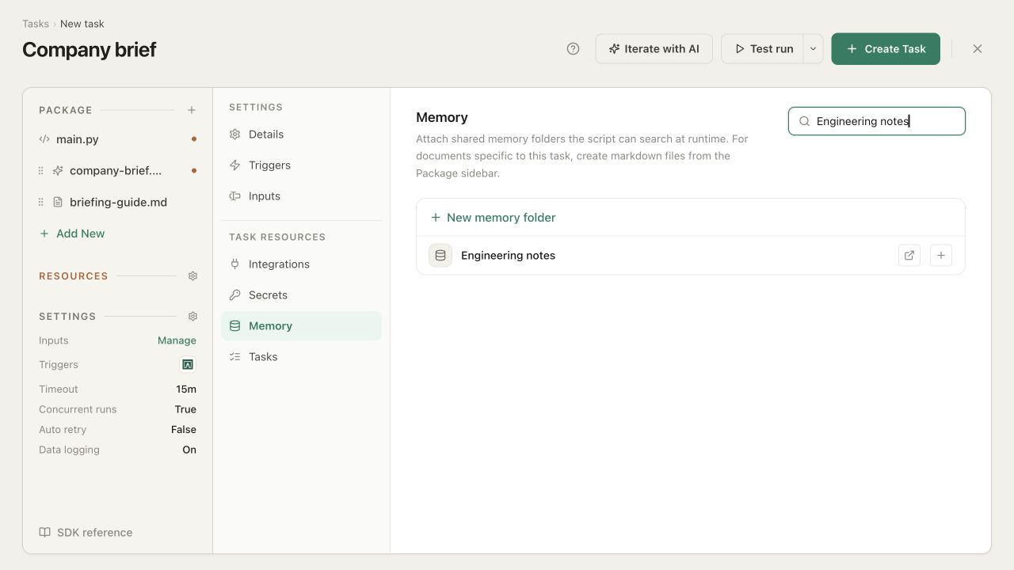This screenshot has width=1014, height=570.
Task: Click the Company brief task title
Action: click(90, 50)
